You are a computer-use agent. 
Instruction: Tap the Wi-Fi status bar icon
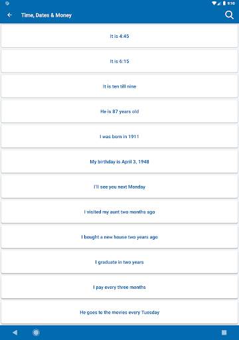[214, 3]
